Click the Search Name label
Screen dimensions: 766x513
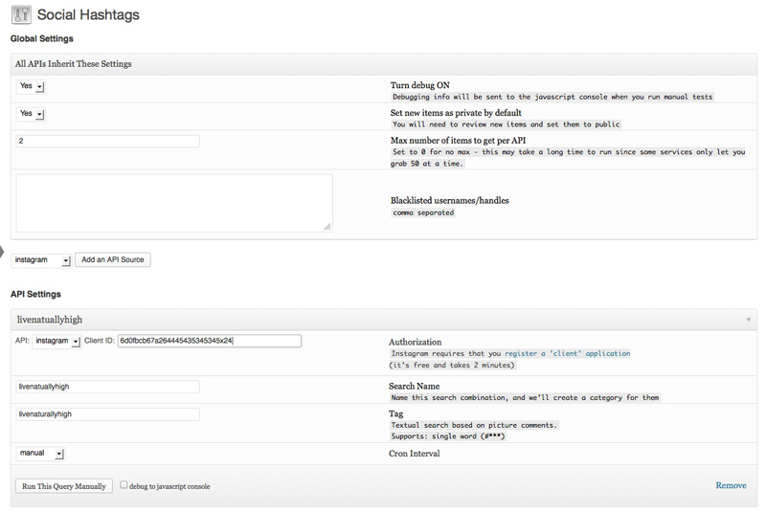[415, 386]
